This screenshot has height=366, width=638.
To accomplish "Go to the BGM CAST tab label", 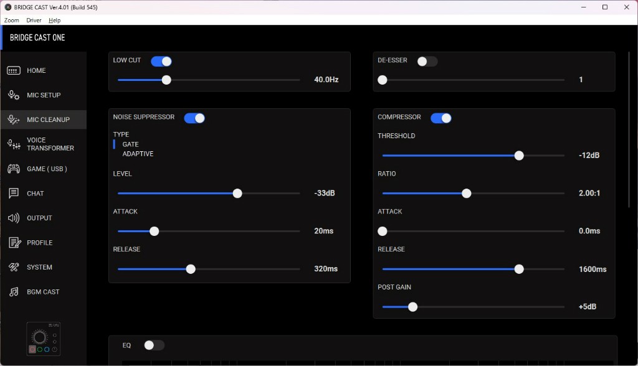I will click(43, 292).
